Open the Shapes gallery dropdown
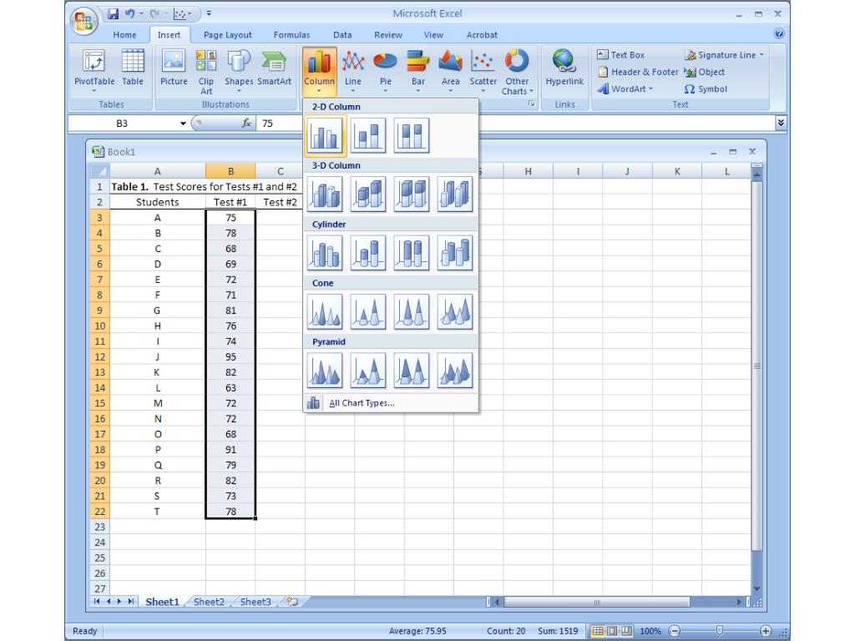This screenshot has width=855, height=641. pos(239,70)
